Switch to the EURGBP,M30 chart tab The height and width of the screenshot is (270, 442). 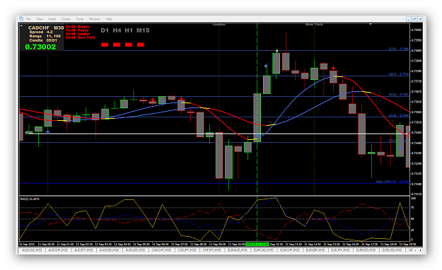click(x=315, y=250)
